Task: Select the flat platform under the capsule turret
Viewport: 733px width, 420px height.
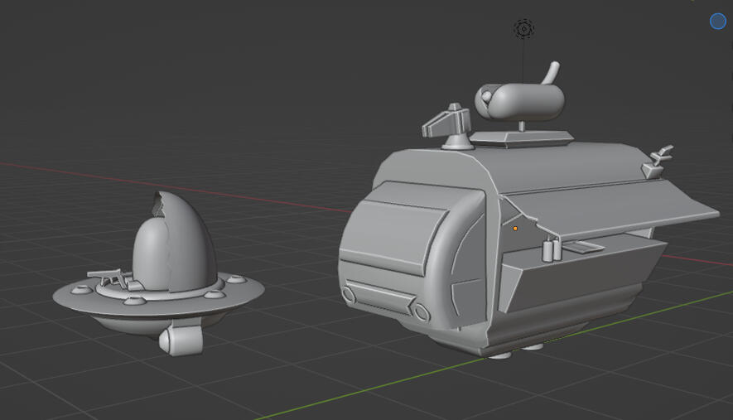Action: click(522, 137)
